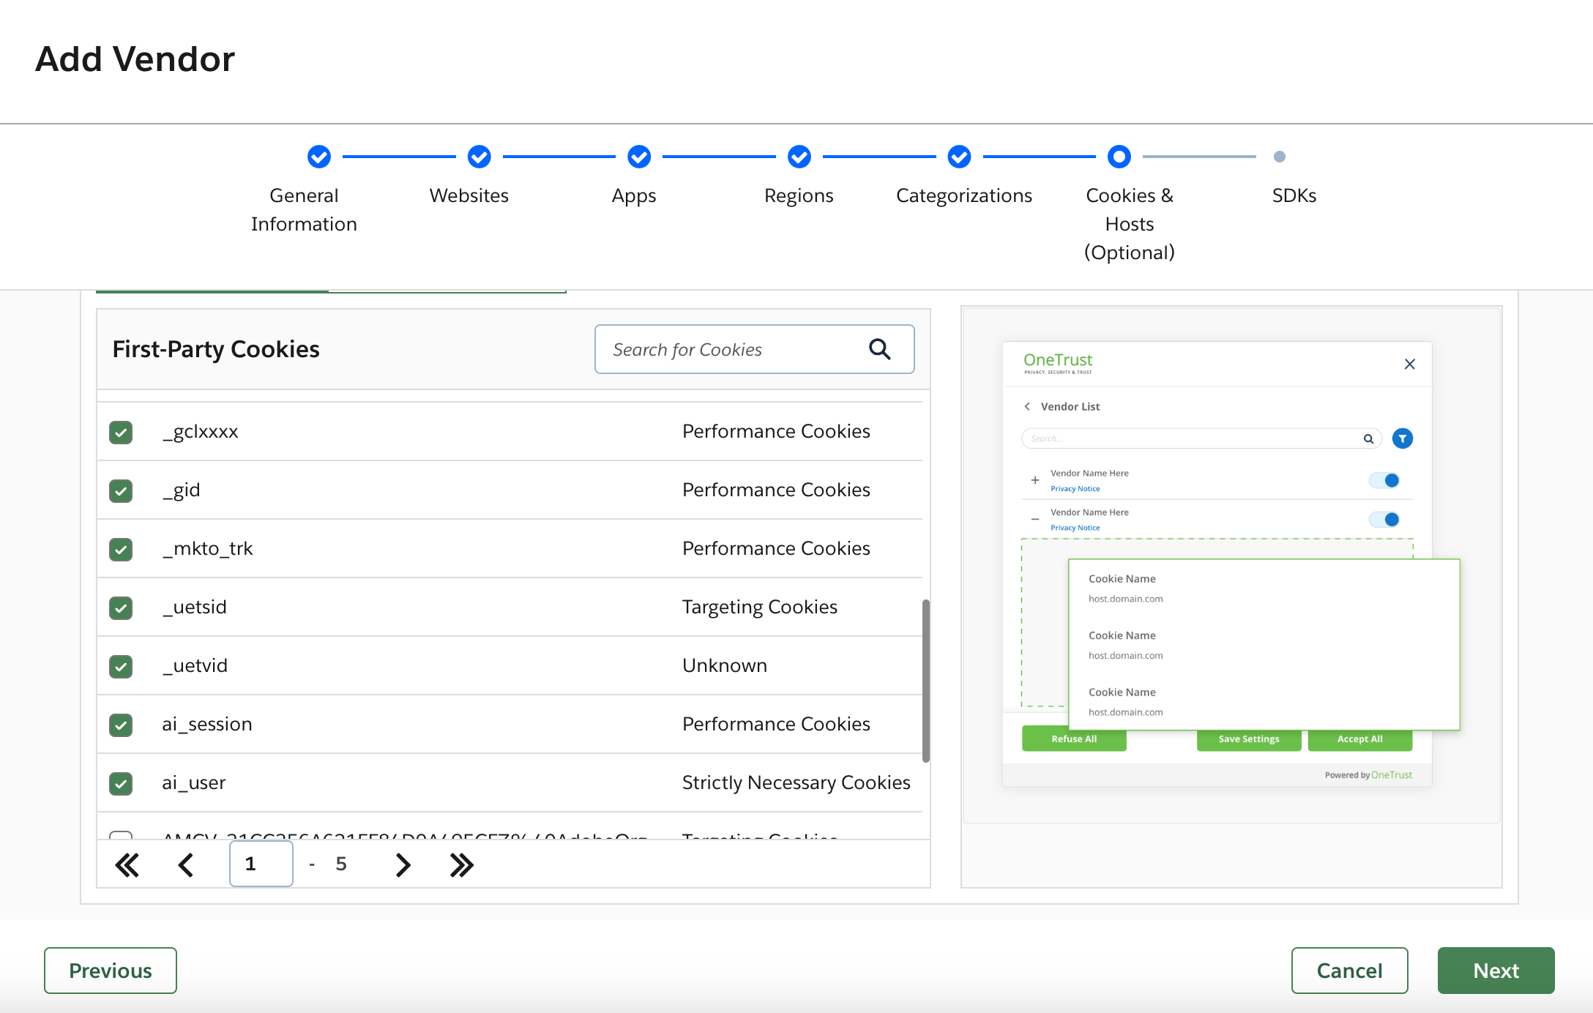The height and width of the screenshot is (1013, 1593).
Task: Click the search icon in OneTrust vendor list
Action: tap(1370, 438)
